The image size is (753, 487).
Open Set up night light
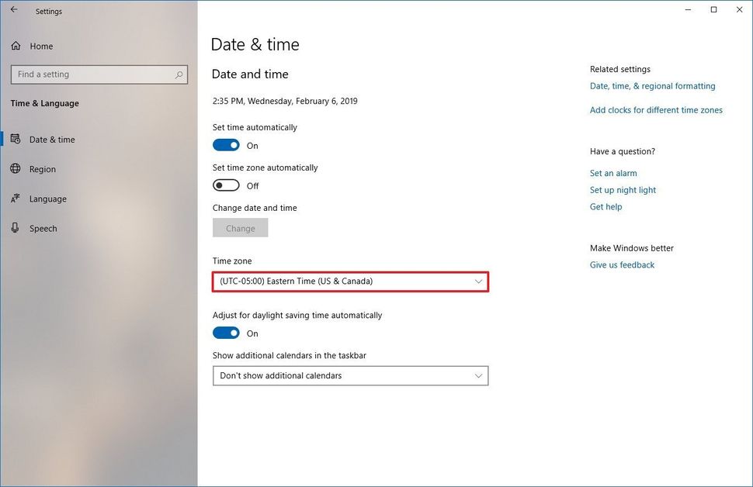[x=623, y=189]
